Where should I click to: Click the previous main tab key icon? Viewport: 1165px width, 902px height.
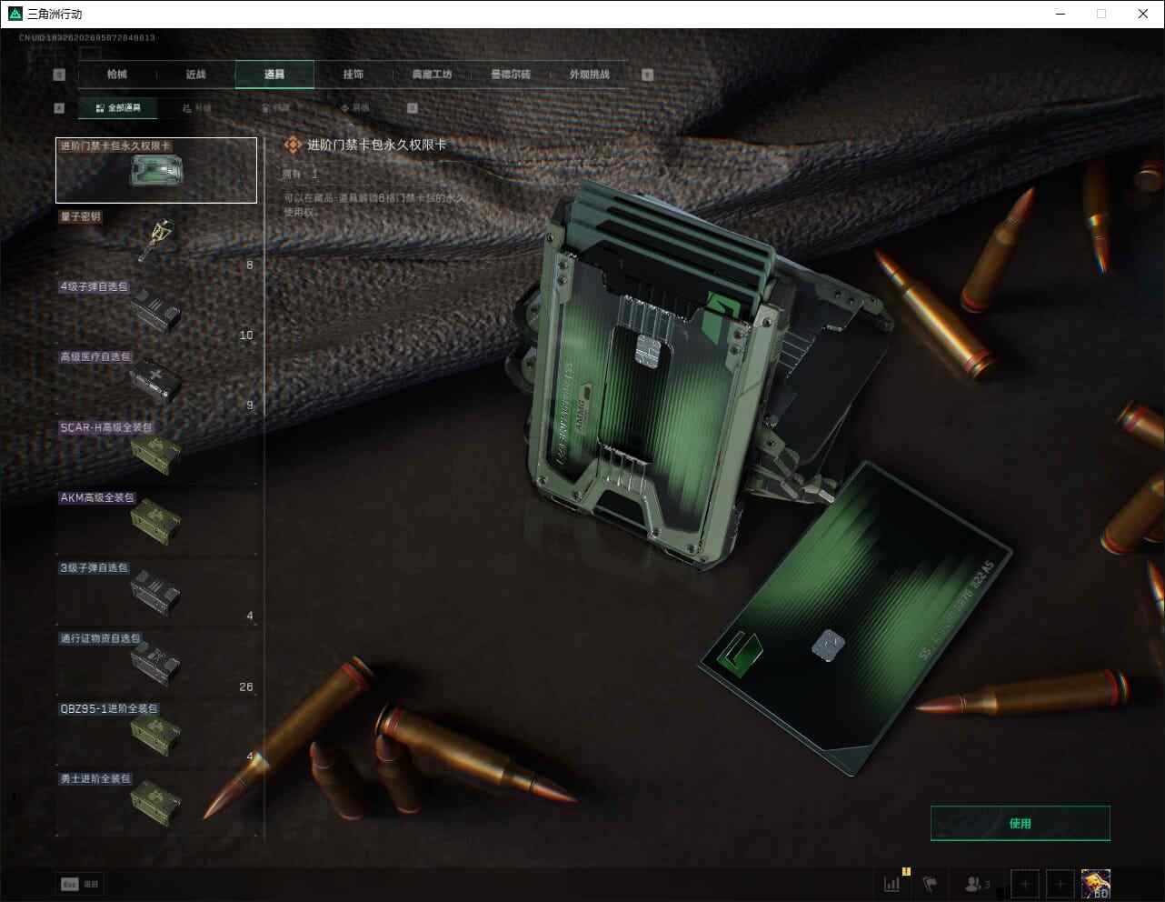(59, 75)
